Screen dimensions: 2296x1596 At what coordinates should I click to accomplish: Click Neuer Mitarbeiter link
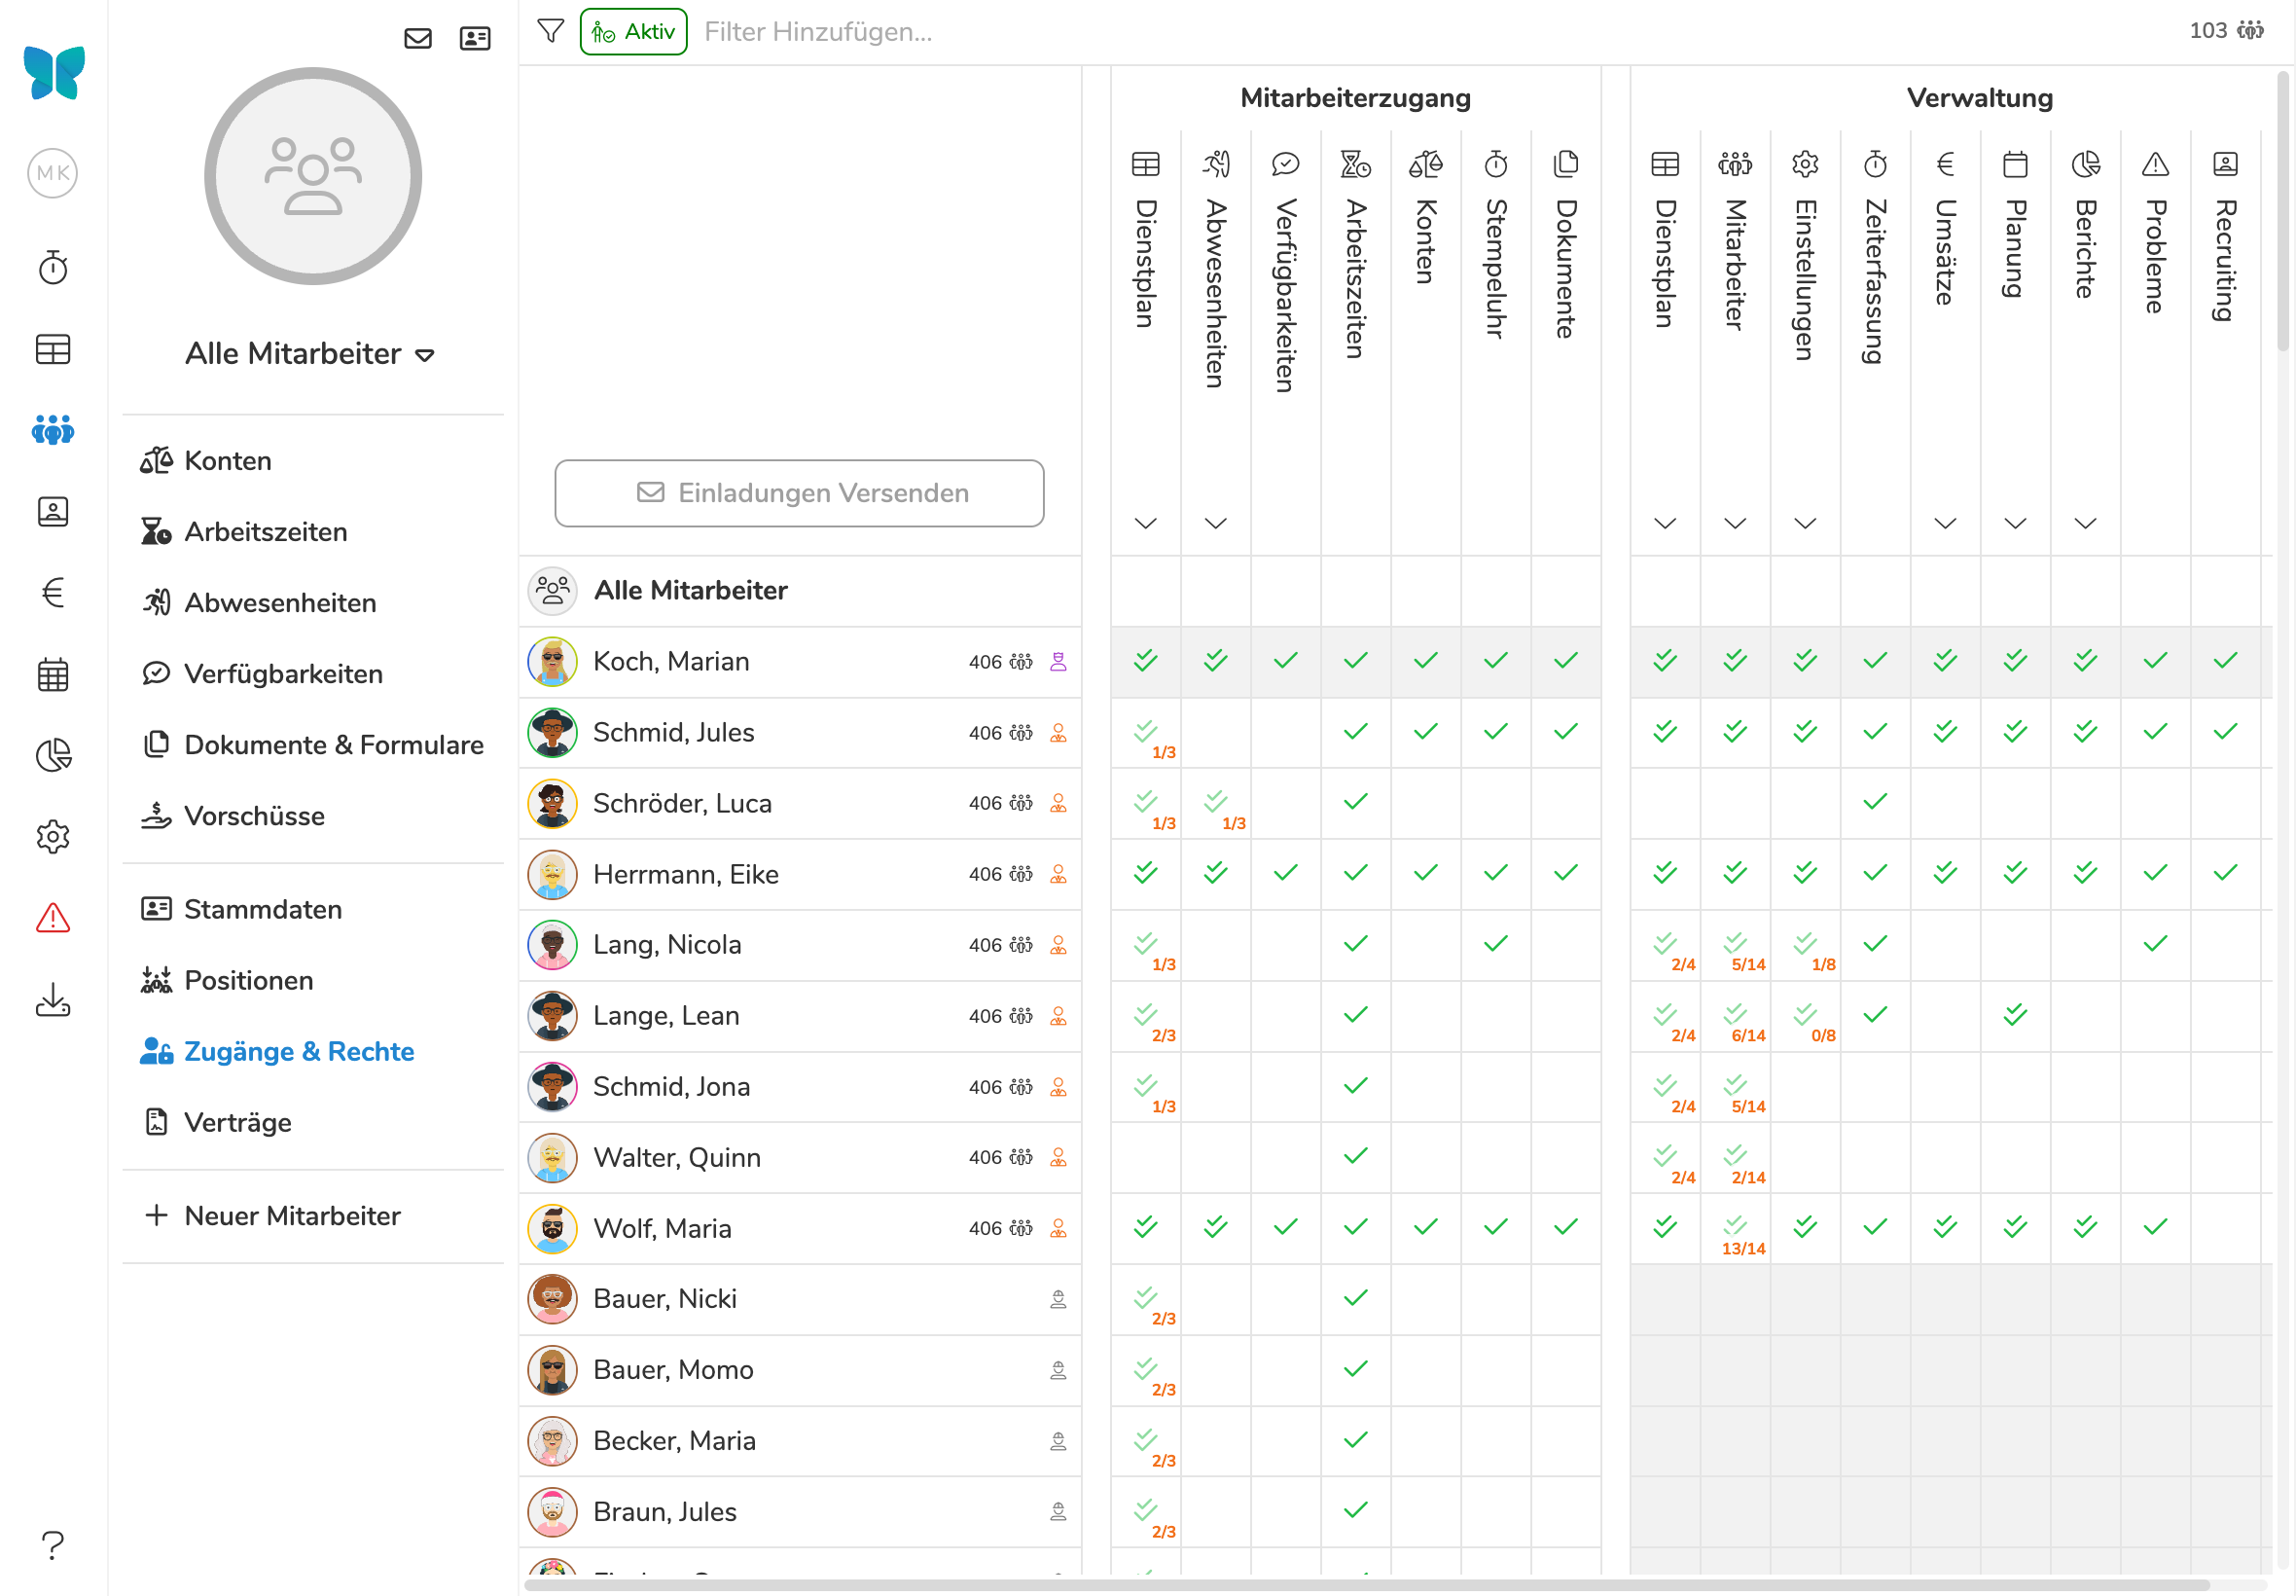click(292, 1216)
